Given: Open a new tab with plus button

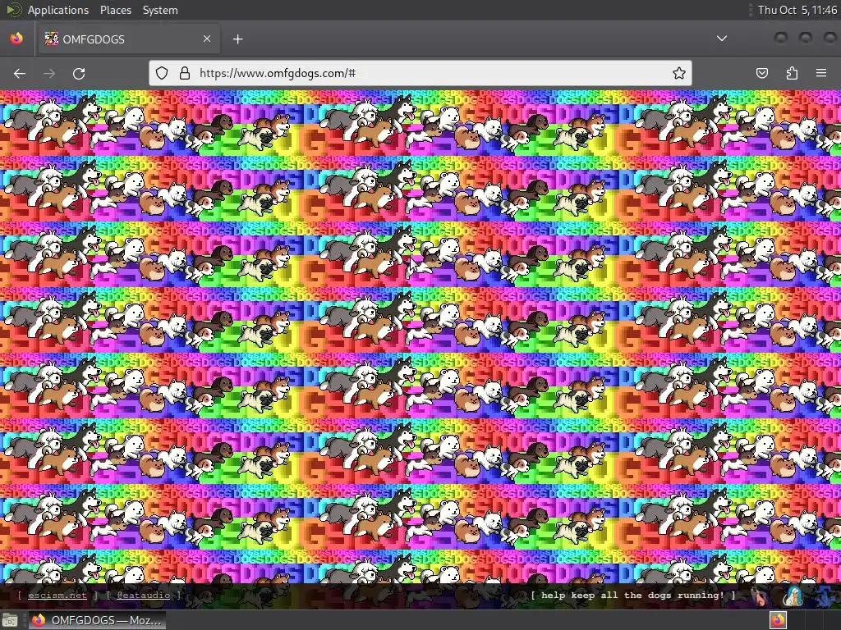Looking at the screenshot, I should click(x=237, y=39).
